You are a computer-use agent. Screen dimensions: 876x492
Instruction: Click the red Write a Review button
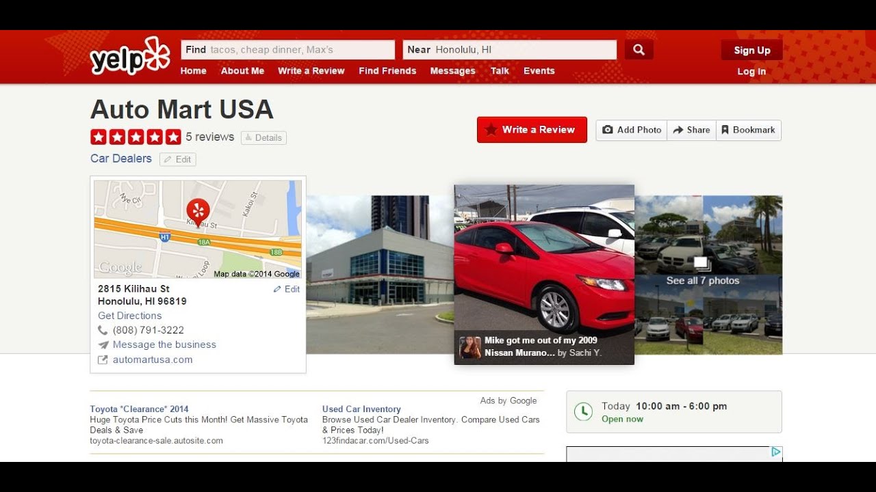coord(532,130)
